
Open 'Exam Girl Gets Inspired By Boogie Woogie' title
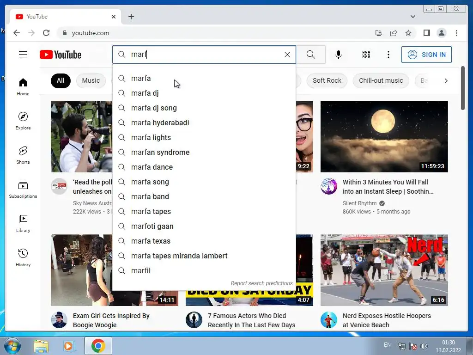(111, 320)
